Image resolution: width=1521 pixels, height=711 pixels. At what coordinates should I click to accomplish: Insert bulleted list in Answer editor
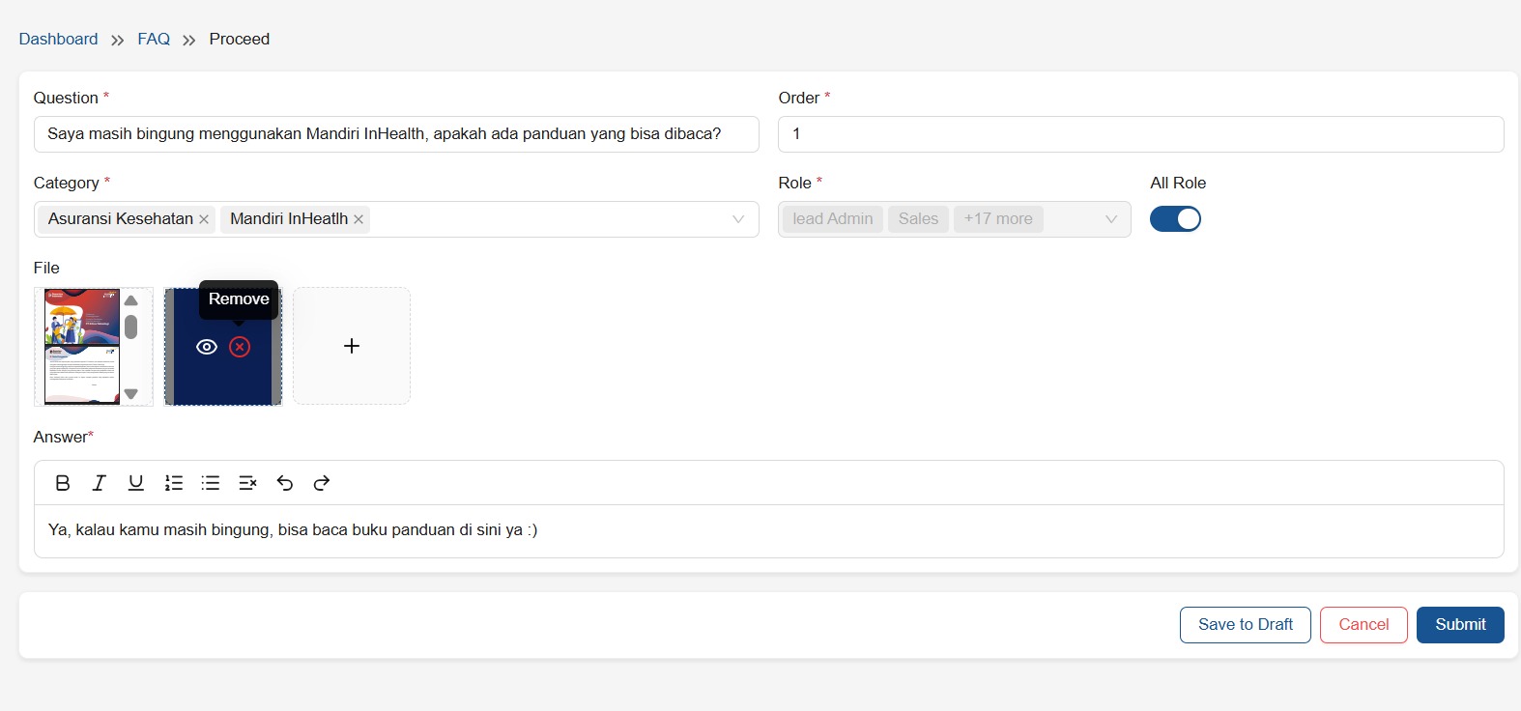(x=211, y=483)
